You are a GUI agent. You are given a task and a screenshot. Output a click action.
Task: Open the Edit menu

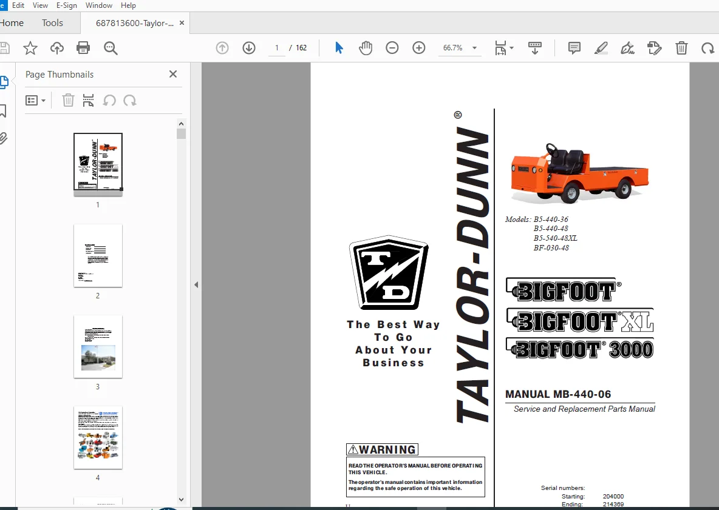pyautogui.click(x=18, y=5)
